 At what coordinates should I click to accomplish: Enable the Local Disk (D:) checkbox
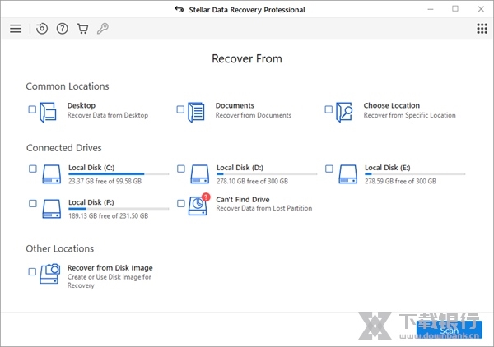click(x=180, y=169)
